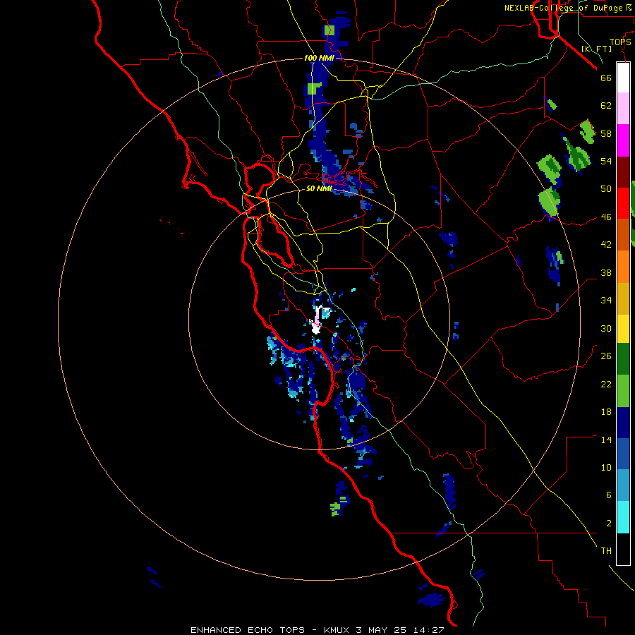Select the dark red (maroon) legend band
This screenshot has width=635, height=635.
pos(623,172)
